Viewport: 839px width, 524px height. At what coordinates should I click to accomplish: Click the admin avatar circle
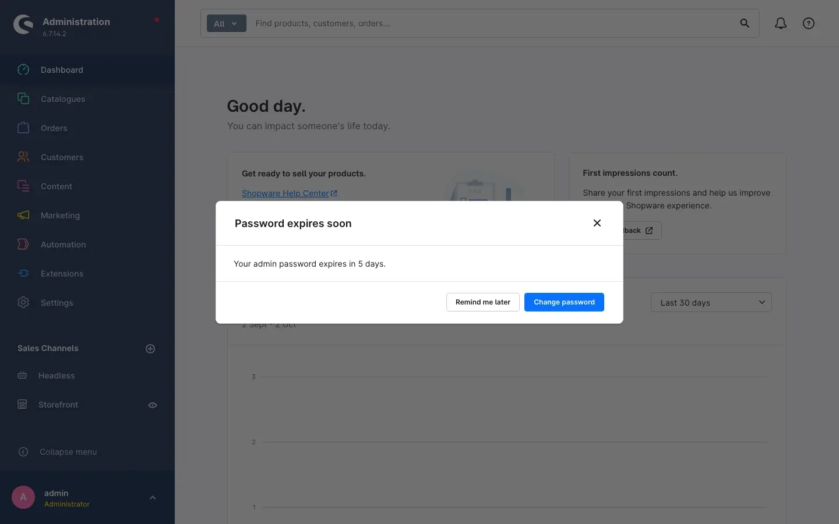pos(23,497)
